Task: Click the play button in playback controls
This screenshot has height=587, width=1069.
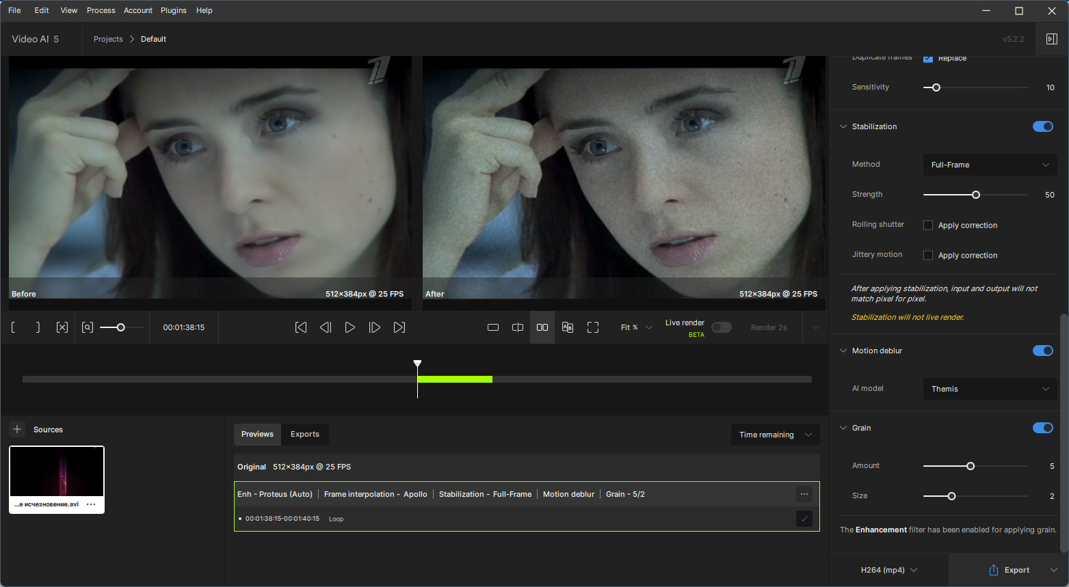Action: pyautogui.click(x=349, y=327)
